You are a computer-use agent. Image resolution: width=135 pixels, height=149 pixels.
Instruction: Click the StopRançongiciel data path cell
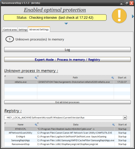click(76, 144)
